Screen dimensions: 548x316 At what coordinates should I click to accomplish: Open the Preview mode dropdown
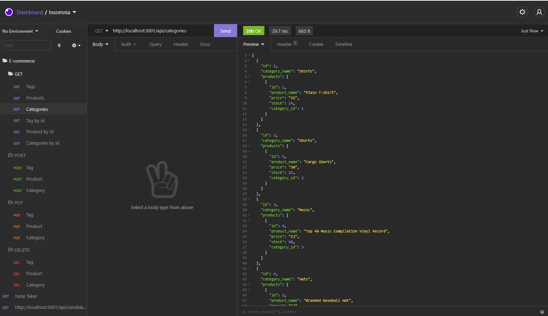click(253, 44)
